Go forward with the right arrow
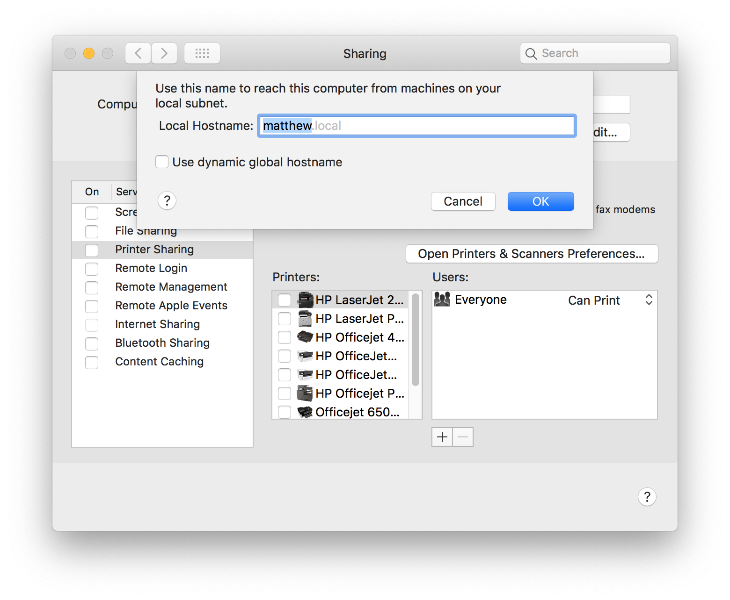Viewport: 730px width, 600px height. 164,53
